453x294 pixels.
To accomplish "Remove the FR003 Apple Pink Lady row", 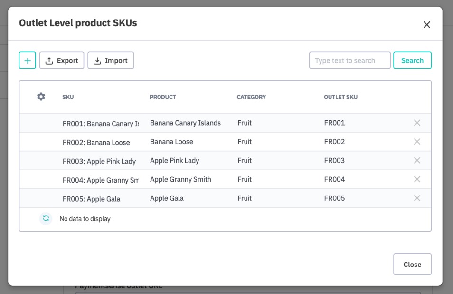I will point(417,160).
